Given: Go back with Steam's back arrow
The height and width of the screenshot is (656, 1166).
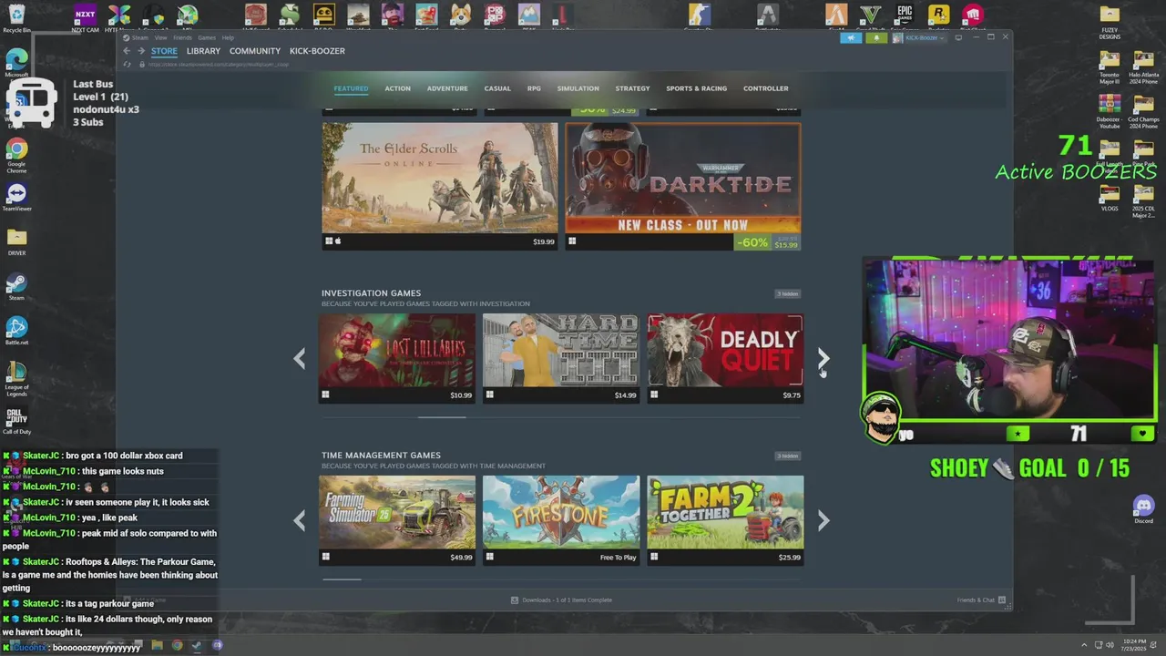Looking at the screenshot, I should [127, 51].
